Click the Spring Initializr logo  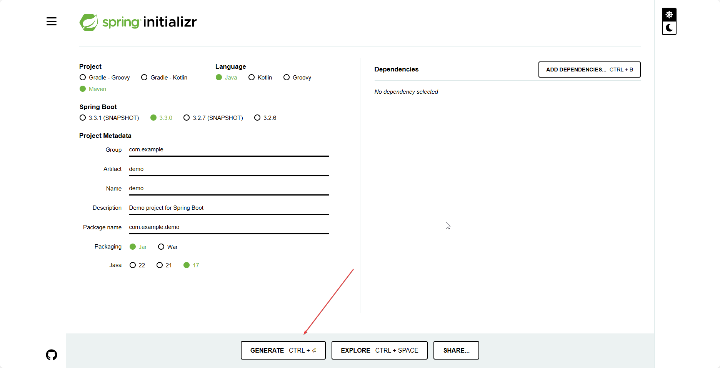coord(138,22)
